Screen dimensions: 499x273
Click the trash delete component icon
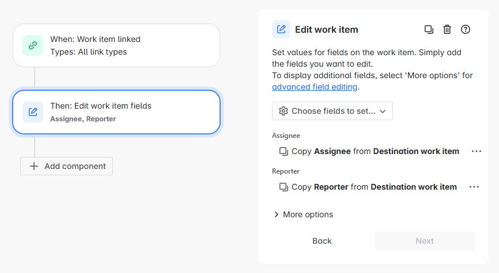point(447,29)
